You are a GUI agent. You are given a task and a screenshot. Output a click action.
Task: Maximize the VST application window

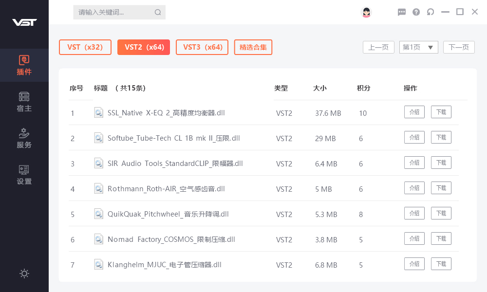point(460,12)
